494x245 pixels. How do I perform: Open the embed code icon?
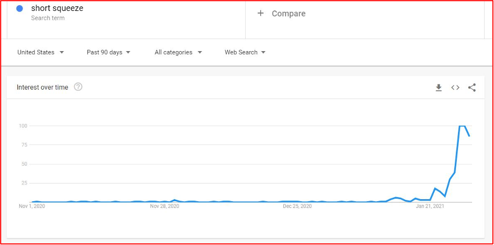click(455, 88)
